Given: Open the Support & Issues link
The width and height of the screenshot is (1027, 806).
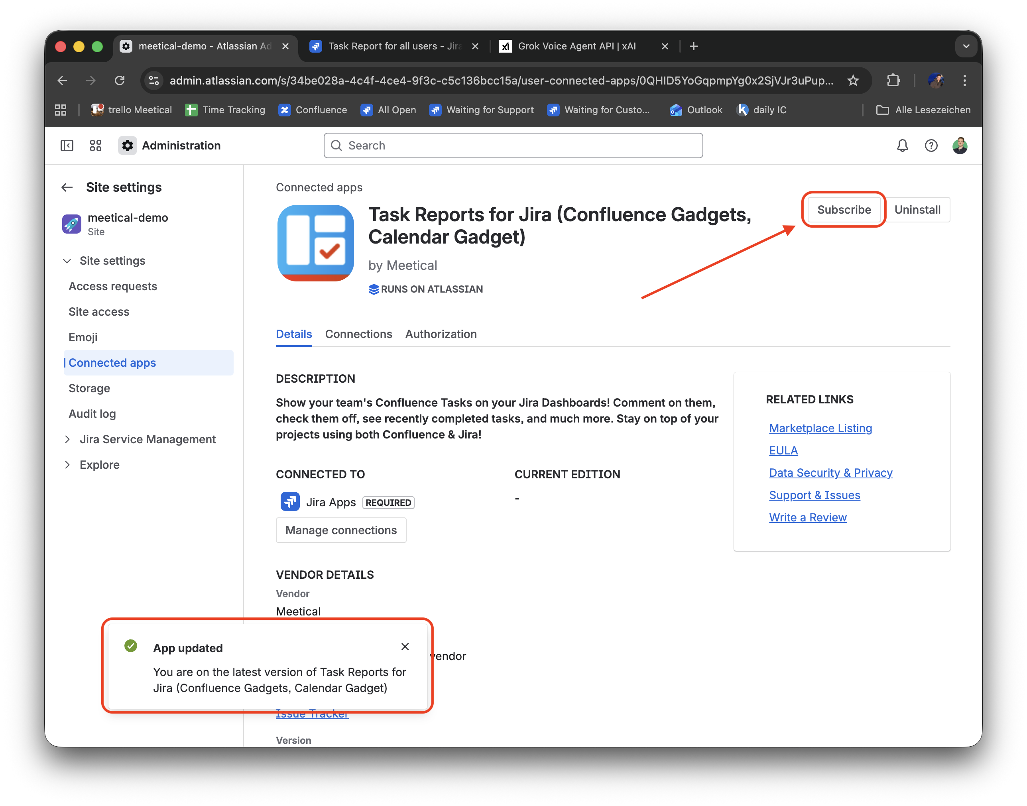Looking at the screenshot, I should tap(815, 495).
